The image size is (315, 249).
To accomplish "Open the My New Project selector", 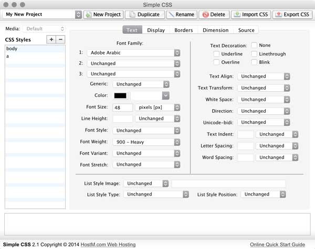I will point(42,15).
